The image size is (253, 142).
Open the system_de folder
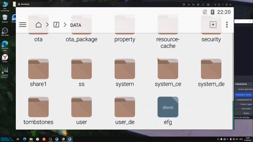[x=211, y=73]
